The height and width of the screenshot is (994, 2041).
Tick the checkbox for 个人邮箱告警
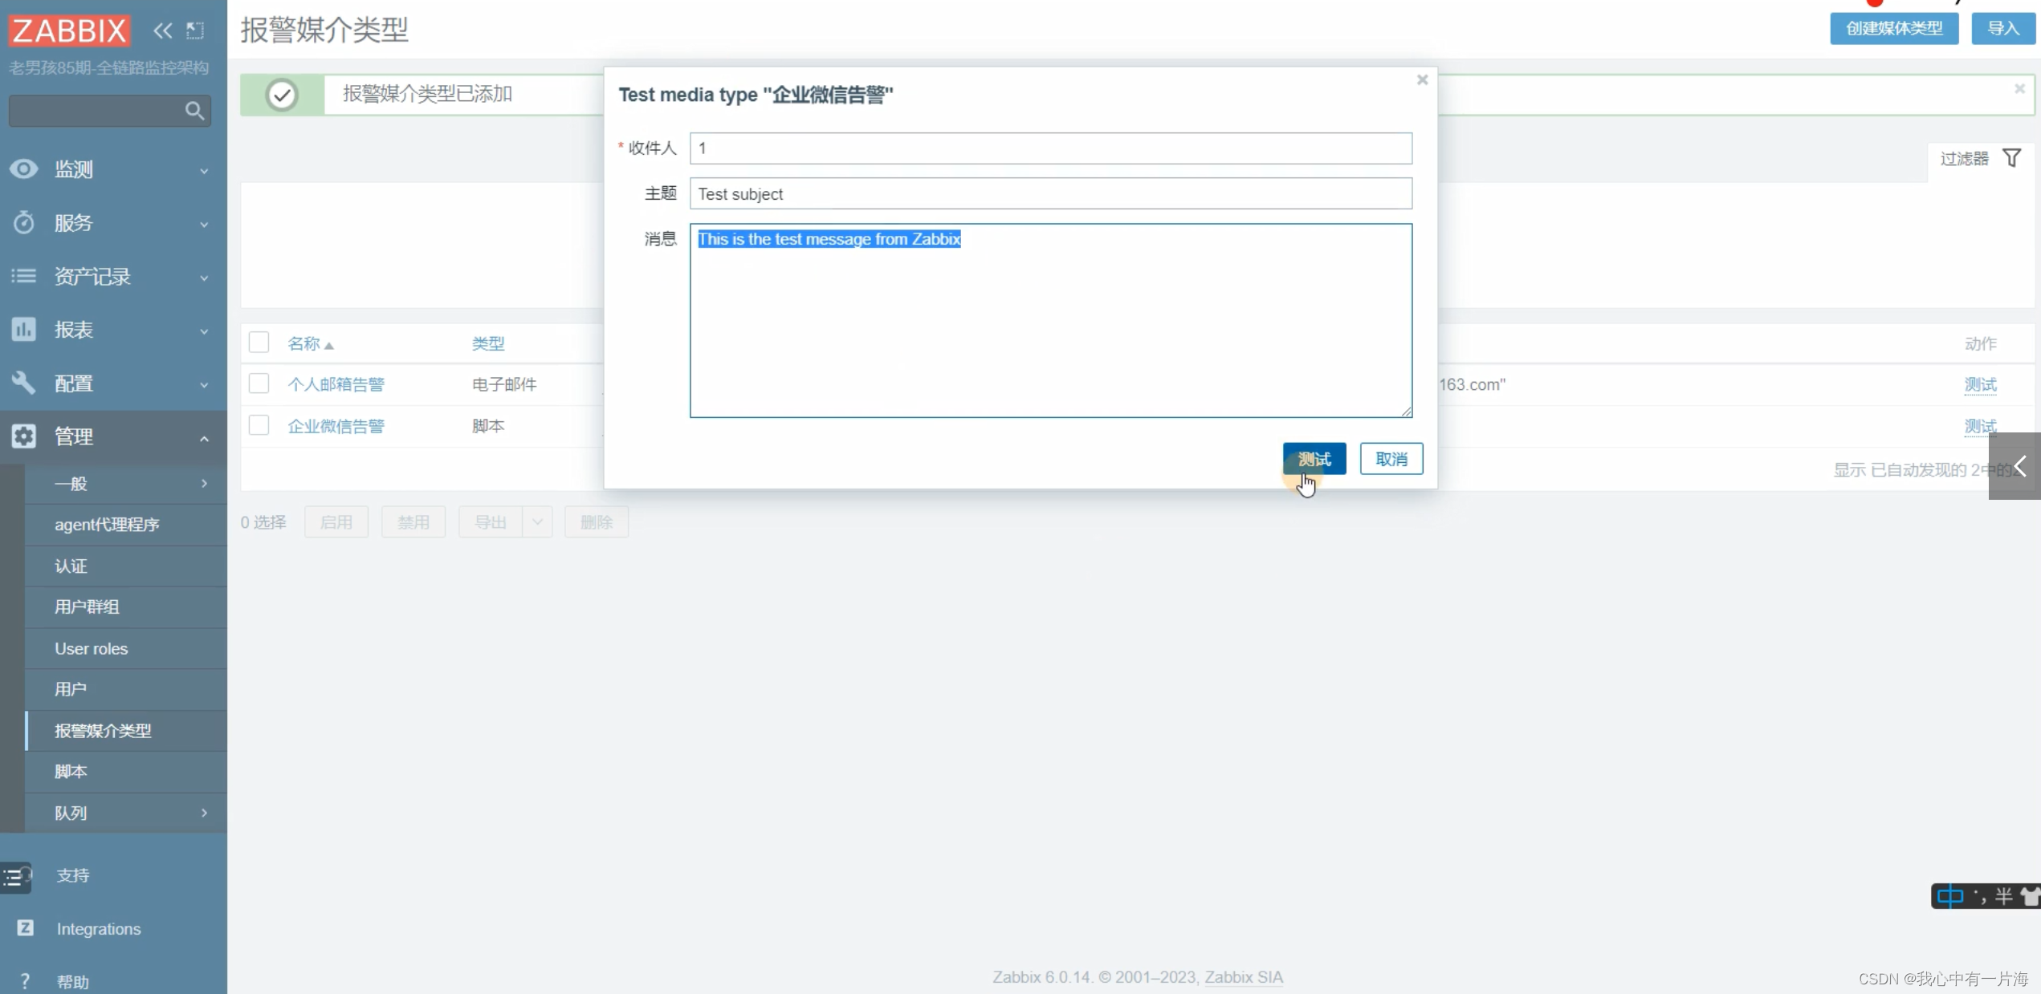point(259,383)
